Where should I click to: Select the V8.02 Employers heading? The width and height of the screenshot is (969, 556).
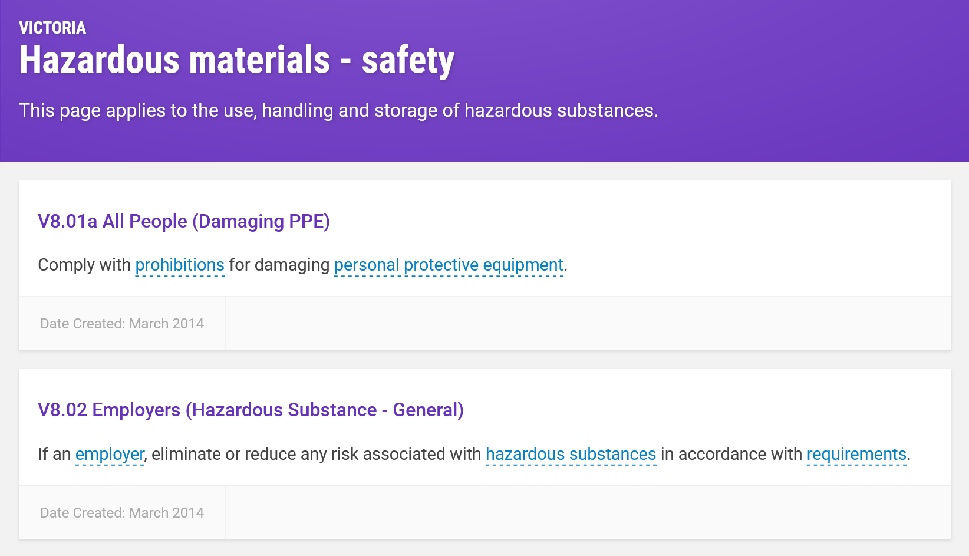[251, 410]
